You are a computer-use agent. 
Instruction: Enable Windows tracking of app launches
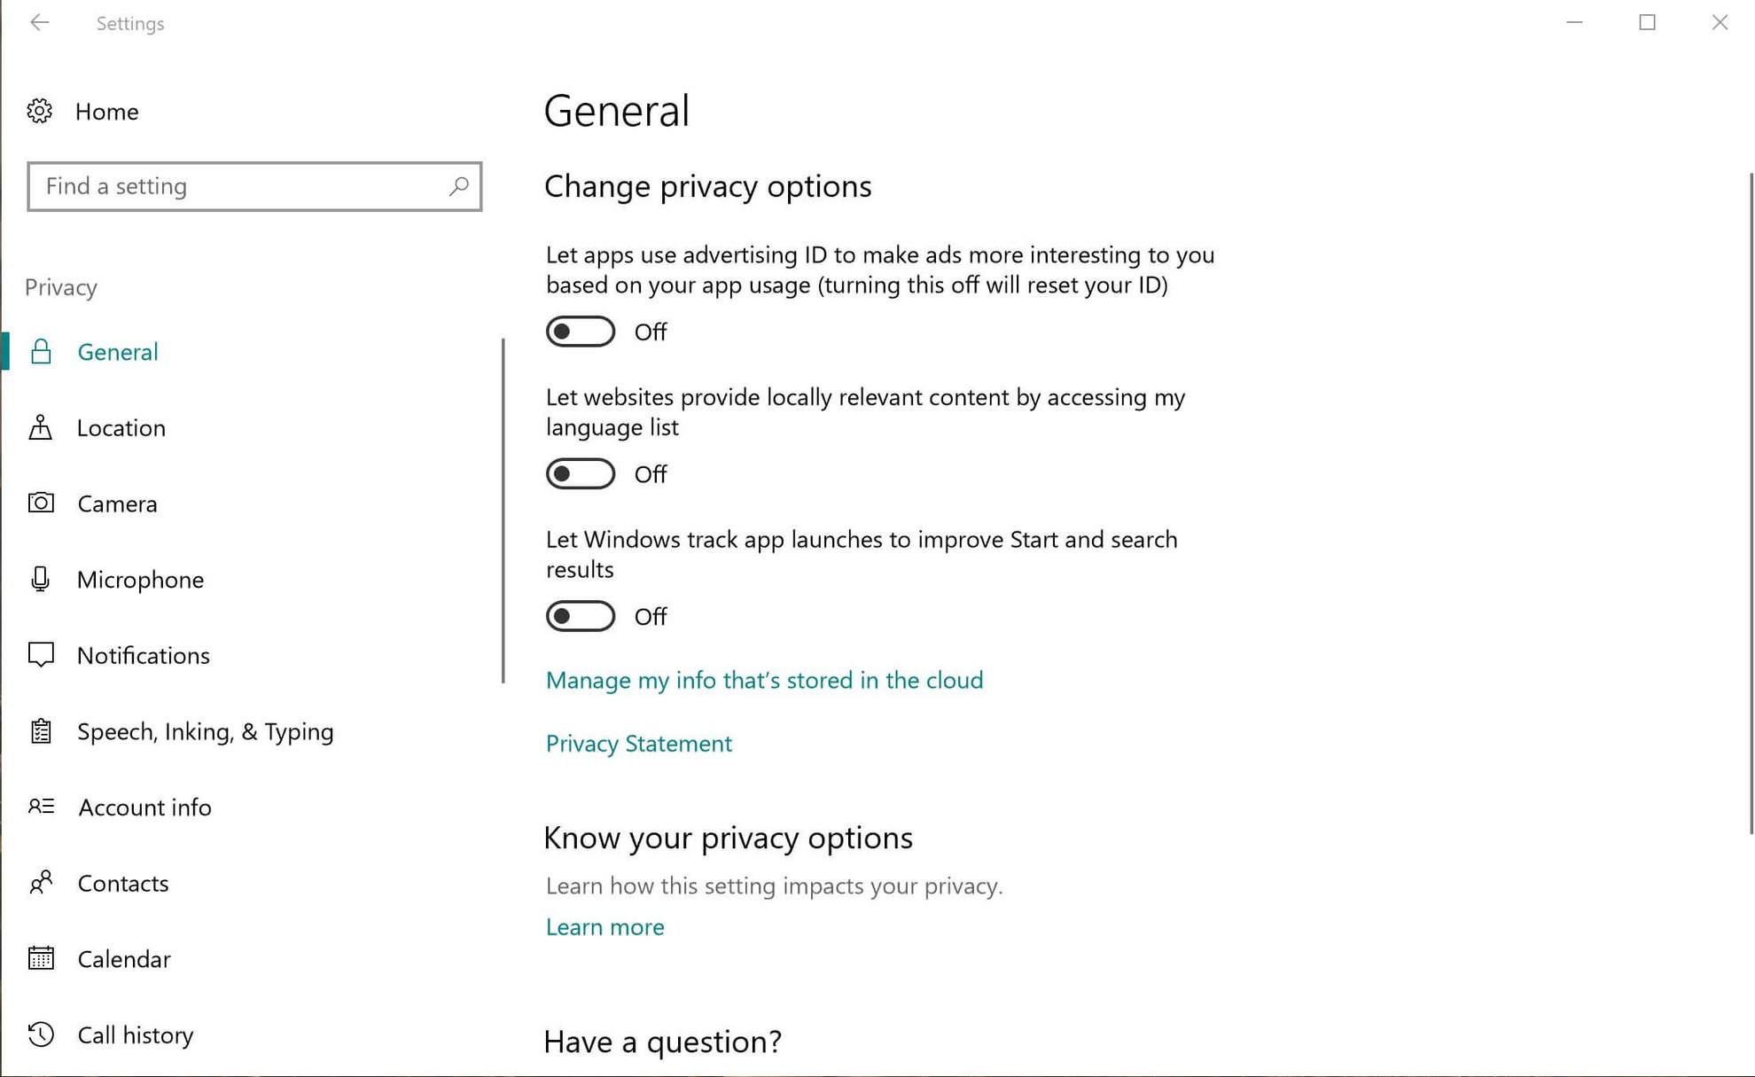tap(580, 616)
